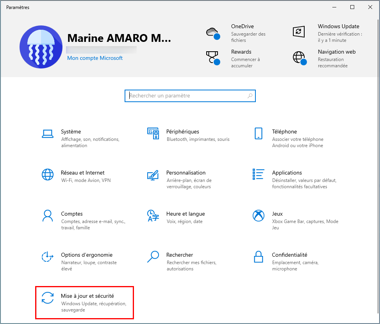Click the Heure et langue clock icon
Image resolution: width=380 pixels, height=324 pixels.
[153, 216]
